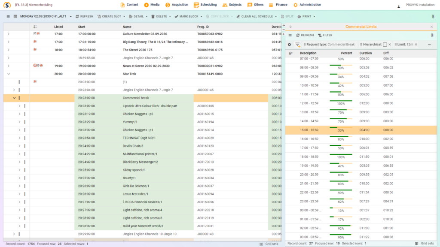Open Filter in Commercial Limits toolbar

325,35
